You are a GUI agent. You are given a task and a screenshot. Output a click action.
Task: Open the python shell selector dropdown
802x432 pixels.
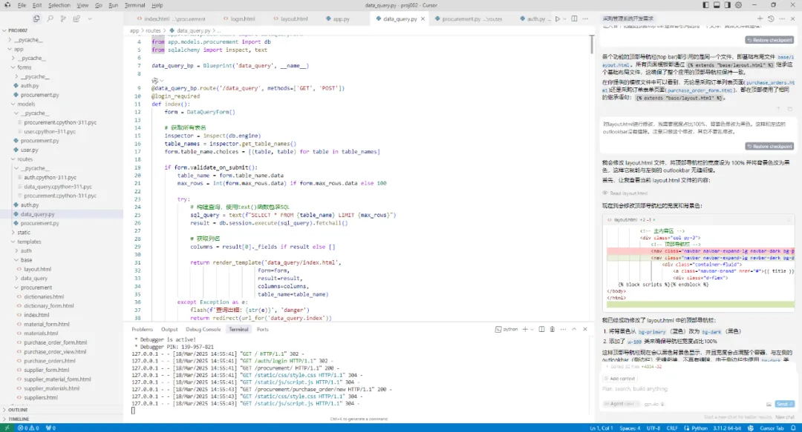click(x=532, y=330)
